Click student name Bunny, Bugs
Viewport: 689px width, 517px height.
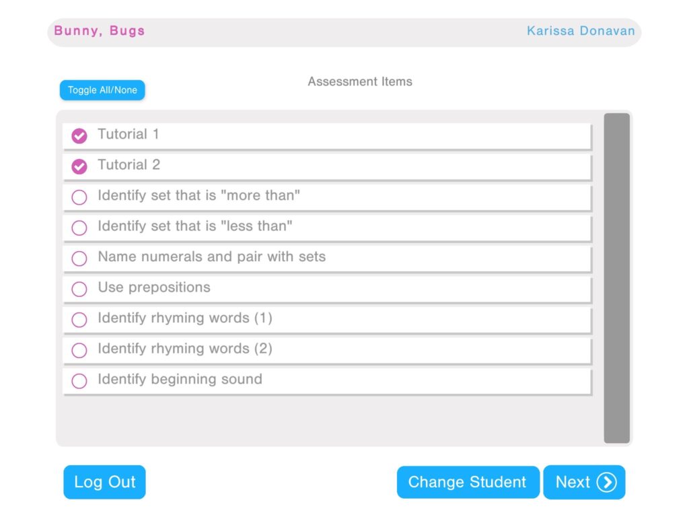point(100,31)
